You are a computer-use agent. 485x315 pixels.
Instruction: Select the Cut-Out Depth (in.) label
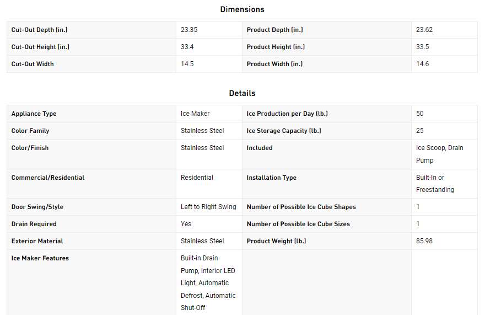(x=39, y=30)
